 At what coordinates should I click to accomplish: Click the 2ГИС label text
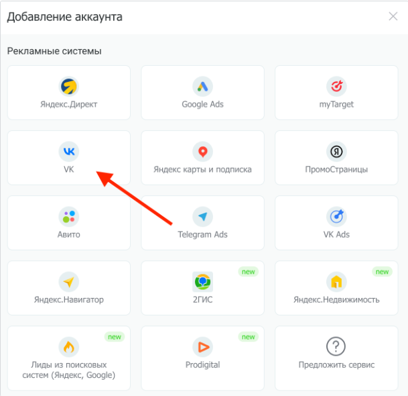coord(202,300)
